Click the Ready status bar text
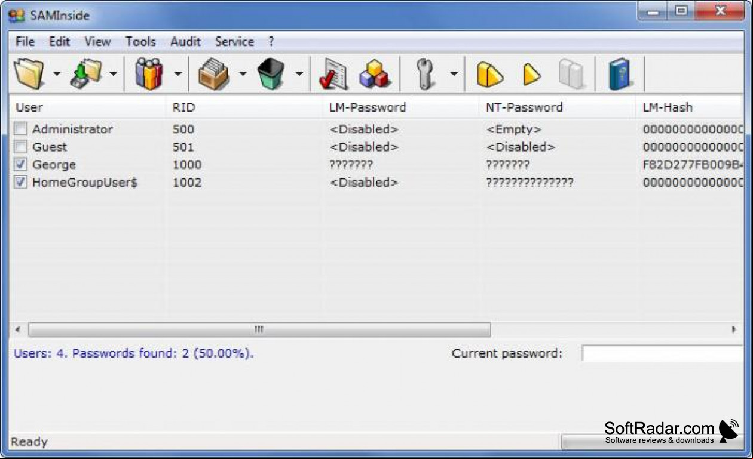 [x=29, y=442]
